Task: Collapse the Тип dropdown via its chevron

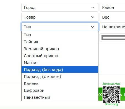Action: (x=93, y=27)
